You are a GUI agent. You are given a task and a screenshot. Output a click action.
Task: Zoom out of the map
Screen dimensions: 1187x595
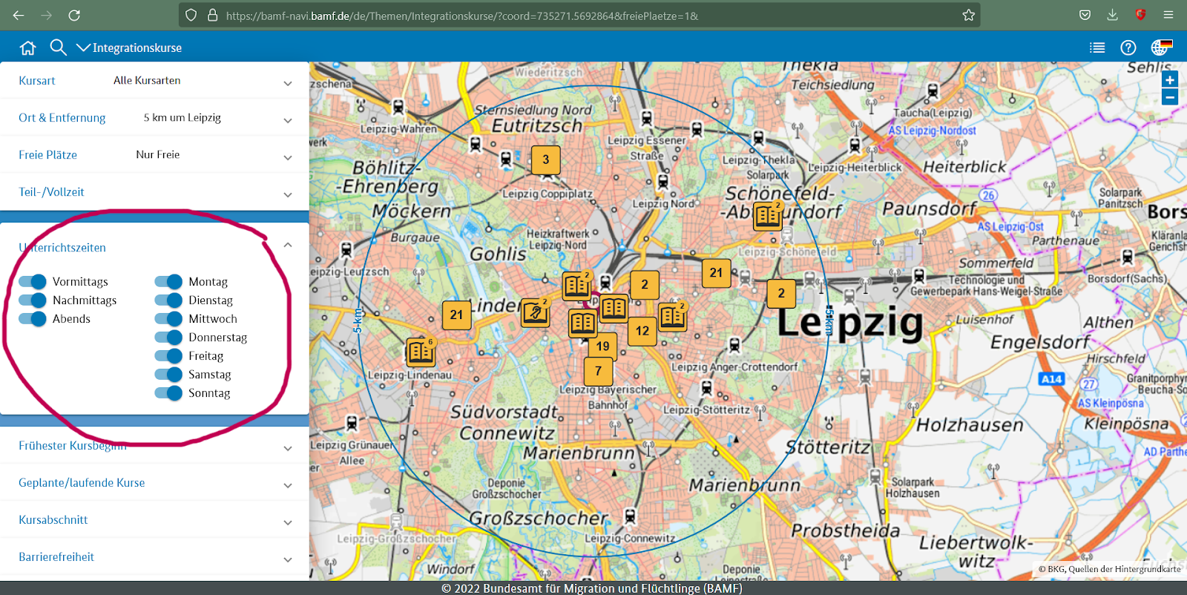coord(1170,97)
